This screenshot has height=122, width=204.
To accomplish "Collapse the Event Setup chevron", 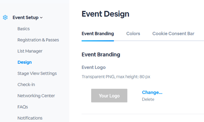I will coord(41,18).
